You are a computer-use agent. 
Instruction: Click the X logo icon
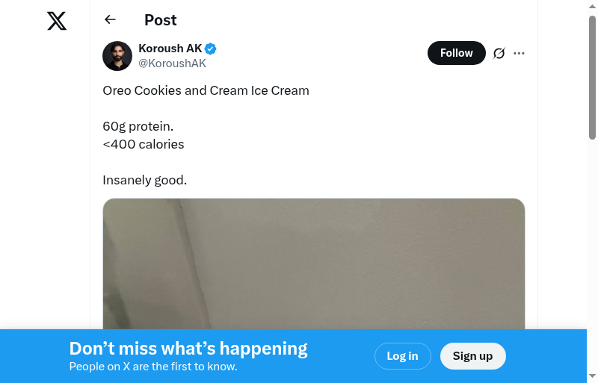click(57, 21)
